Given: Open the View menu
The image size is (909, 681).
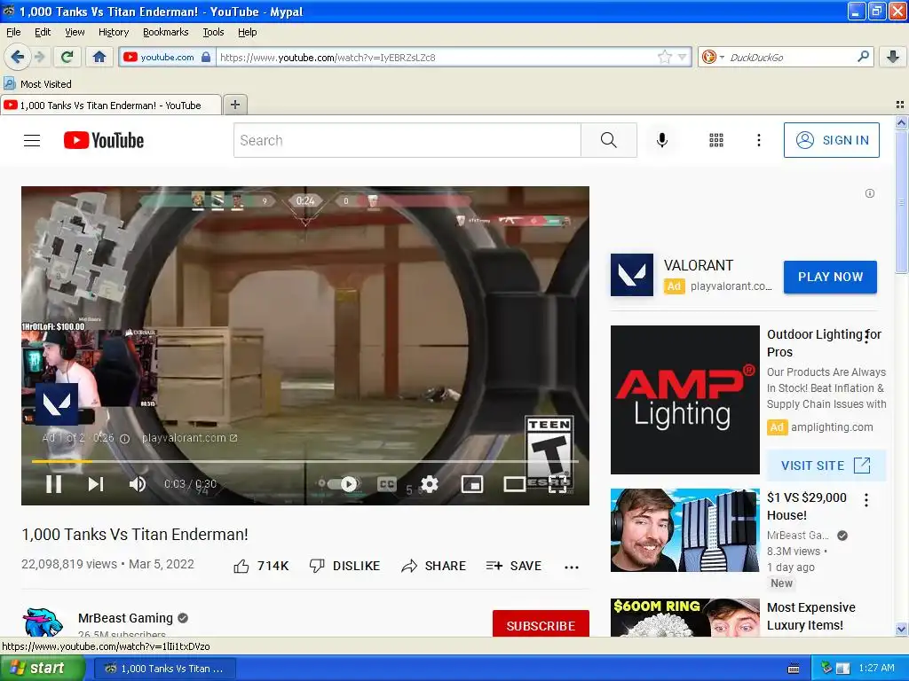Looking at the screenshot, I should [75, 32].
